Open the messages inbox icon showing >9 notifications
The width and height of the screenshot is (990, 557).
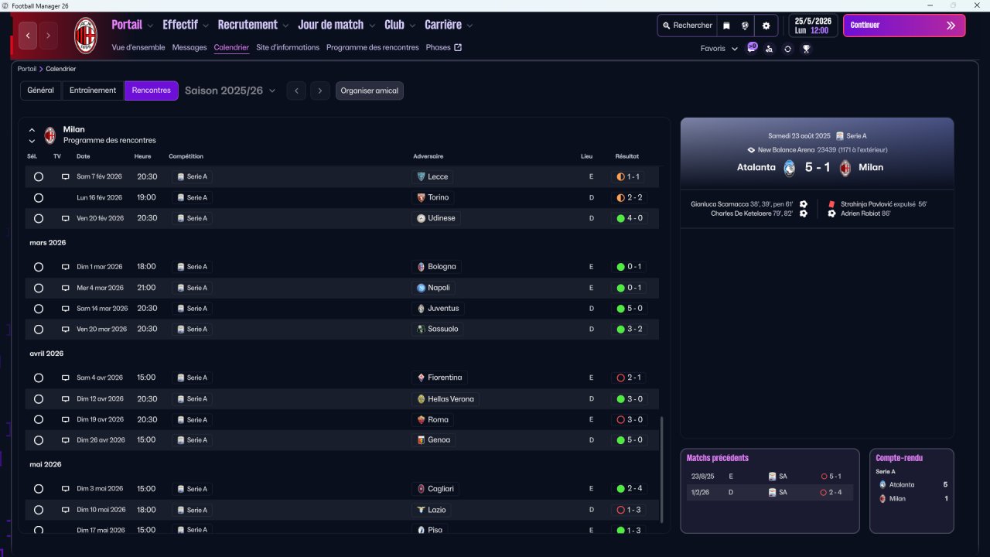click(752, 48)
